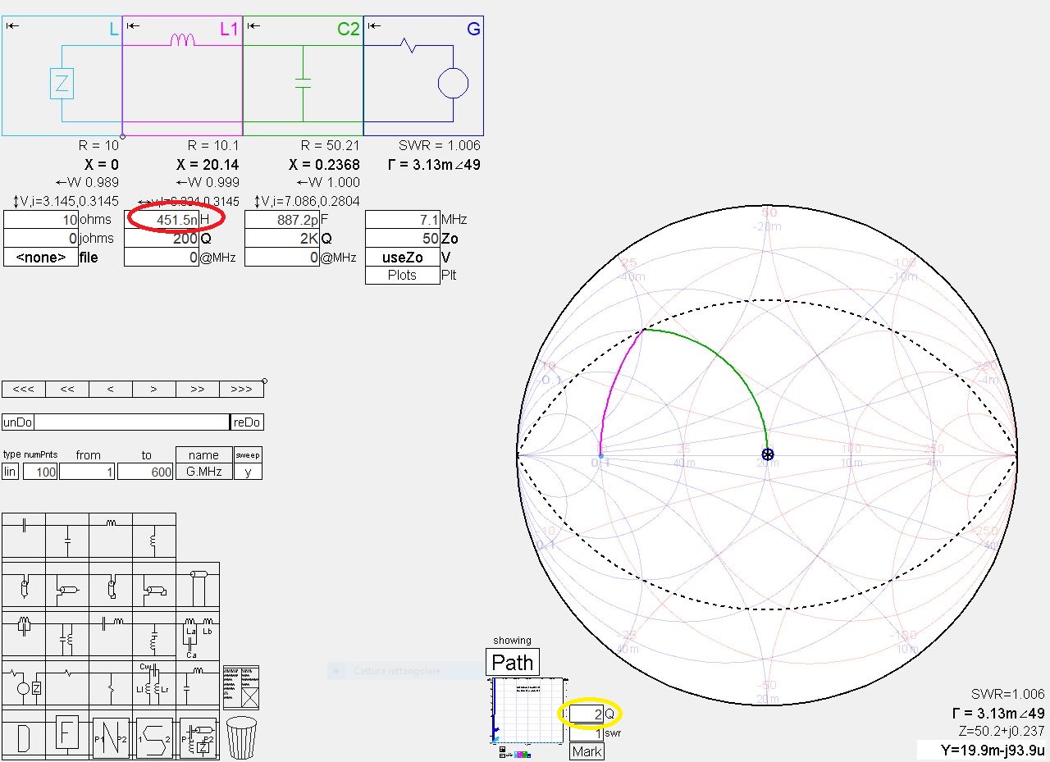Add a shunt capacitor from the palette
Screen dimensions: 1050x762
click(67, 538)
